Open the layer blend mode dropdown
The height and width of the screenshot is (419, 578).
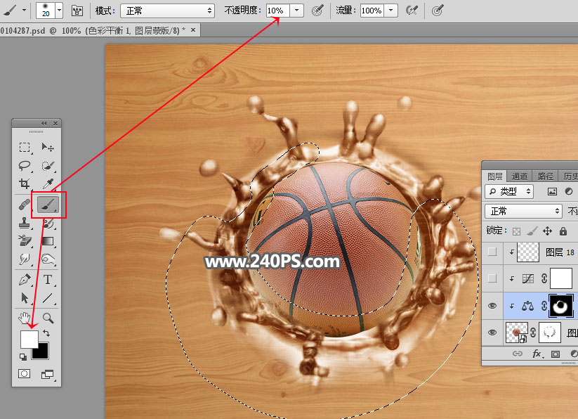point(523,212)
